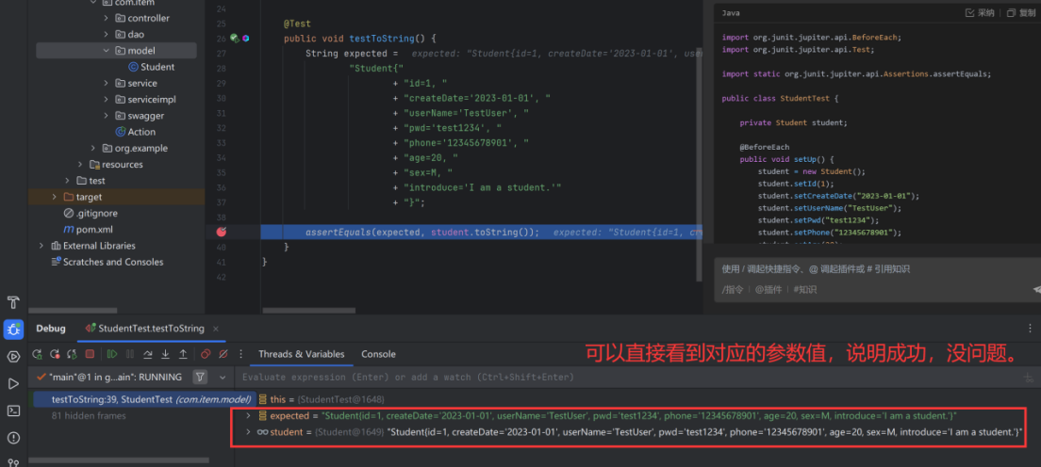Open the Student class in project tree

tap(152, 66)
